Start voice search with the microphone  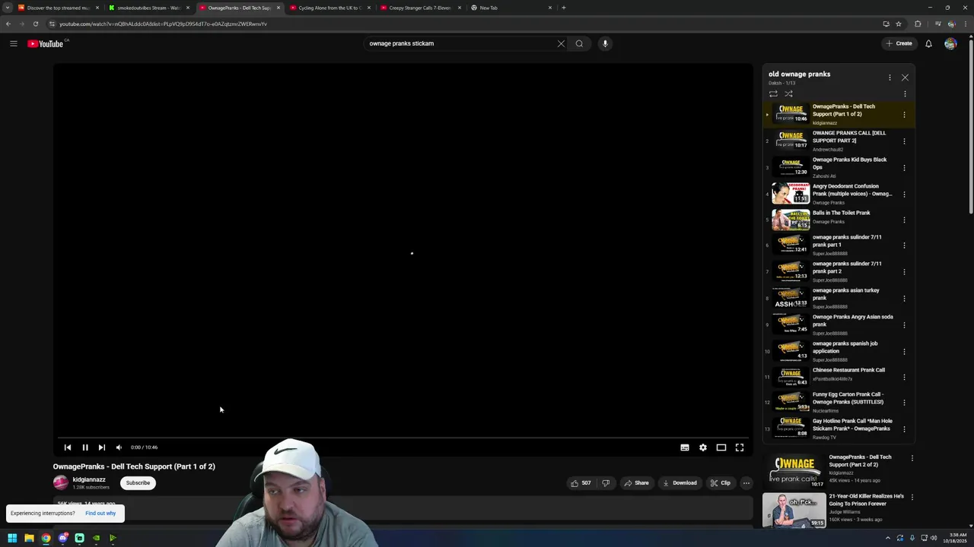[x=605, y=43]
